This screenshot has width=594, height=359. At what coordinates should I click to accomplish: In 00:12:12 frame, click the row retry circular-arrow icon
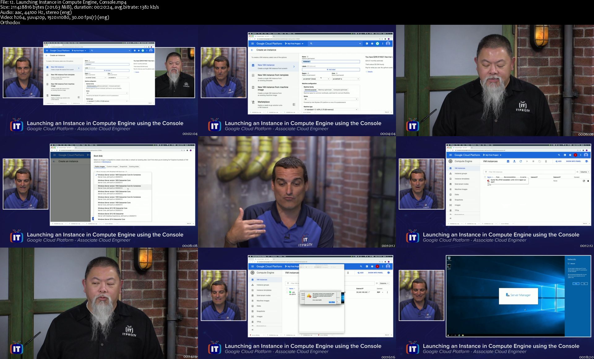click(x=584, y=181)
